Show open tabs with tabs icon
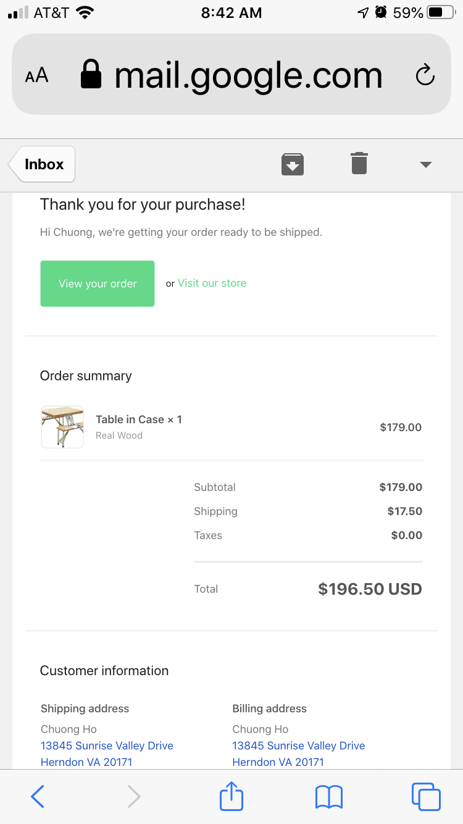 (426, 796)
